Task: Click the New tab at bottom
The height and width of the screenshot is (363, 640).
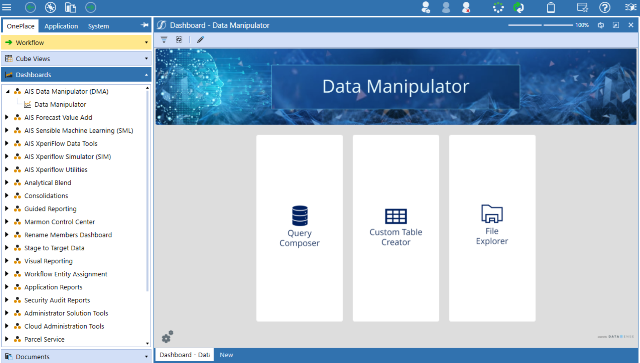Action: [x=226, y=355]
